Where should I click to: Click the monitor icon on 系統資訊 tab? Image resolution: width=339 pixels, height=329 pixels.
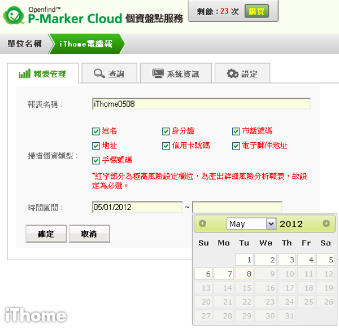[158, 74]
